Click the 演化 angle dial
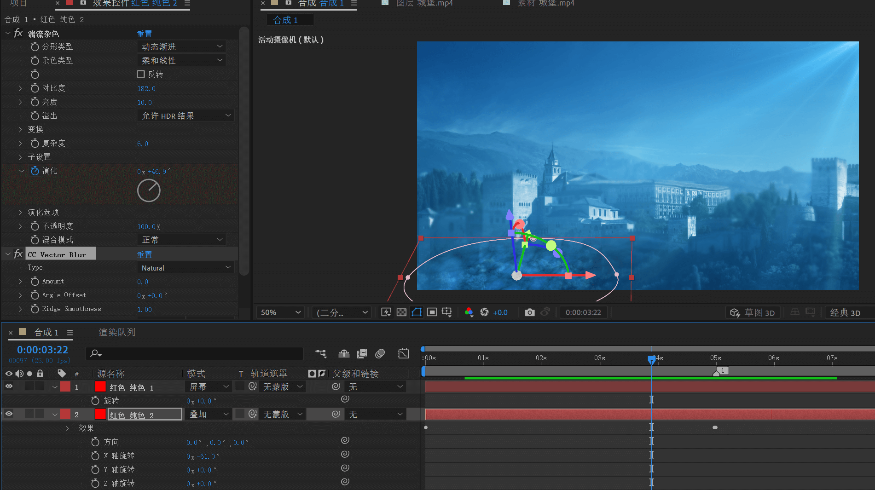The image size is (875, 490). [x=149, y=190]
